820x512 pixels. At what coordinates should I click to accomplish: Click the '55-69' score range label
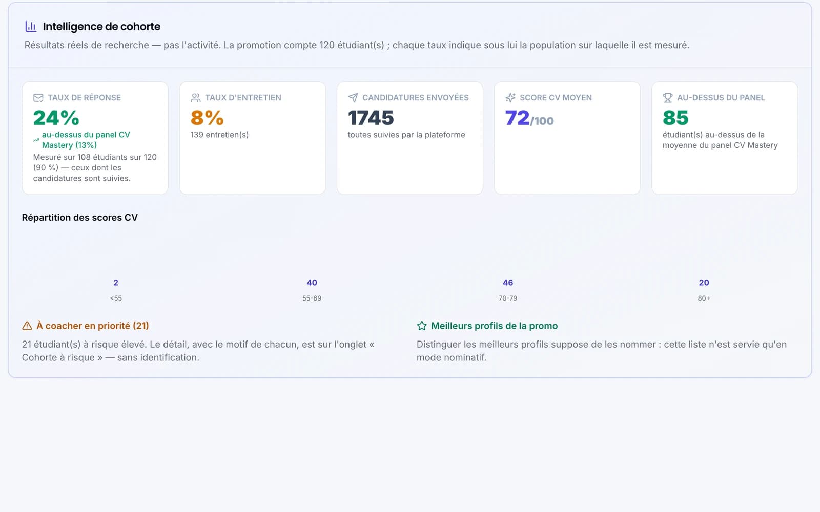[312, 298]
